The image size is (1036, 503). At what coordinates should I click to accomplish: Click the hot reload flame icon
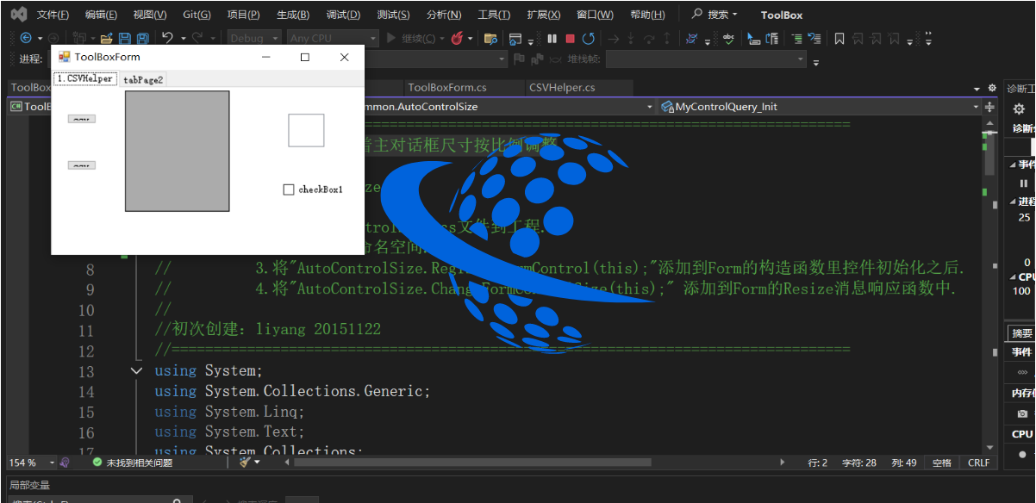(457, 38)
